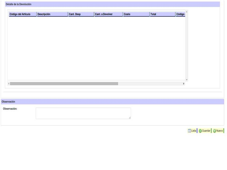
Task: Click the down arrow of the table's vertical scrollbar
Action: [186, 80]
